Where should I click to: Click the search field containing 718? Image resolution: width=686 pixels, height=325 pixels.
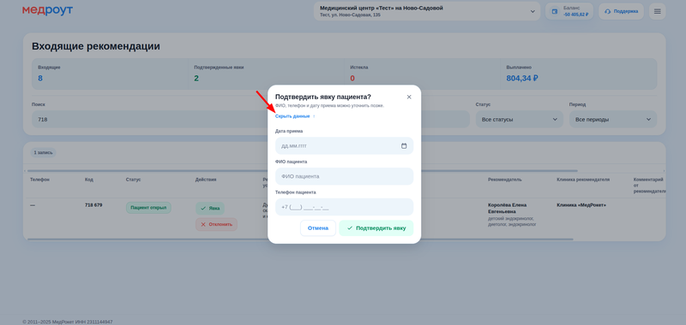pyautogui.click(x=148, y=119)
